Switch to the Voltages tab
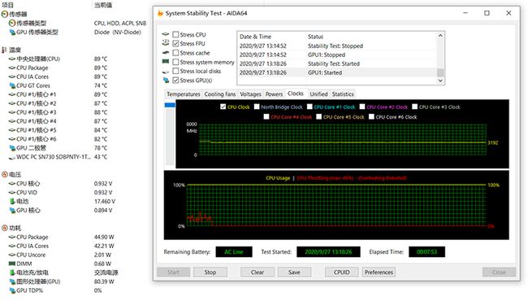Viewport: 528px width, 301px height. click(250, 94)
